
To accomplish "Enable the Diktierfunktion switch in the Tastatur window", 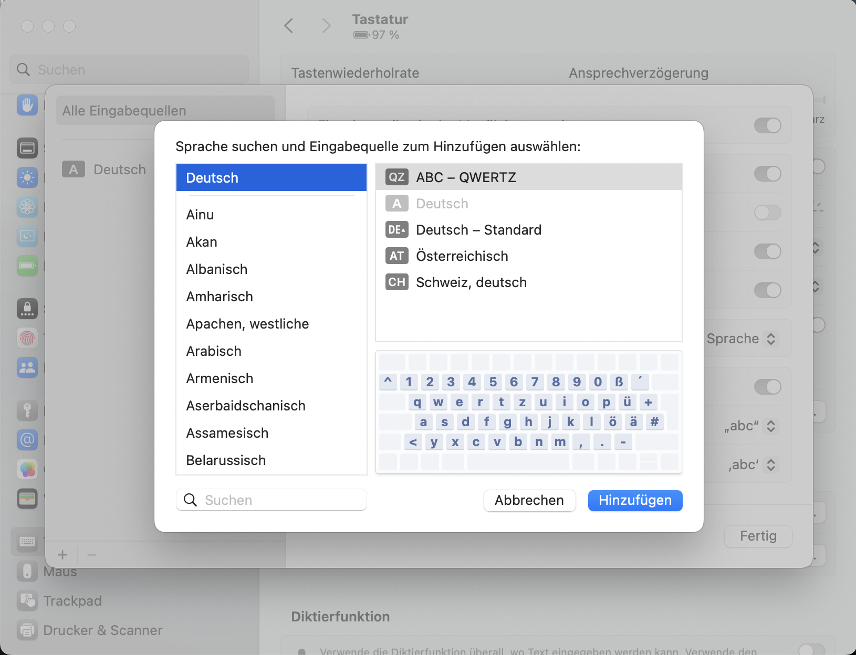I will click(812, 650).
